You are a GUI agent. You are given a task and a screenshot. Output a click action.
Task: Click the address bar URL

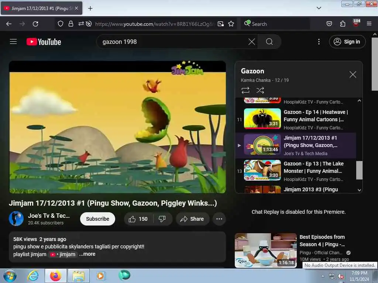tap(154, 24)
